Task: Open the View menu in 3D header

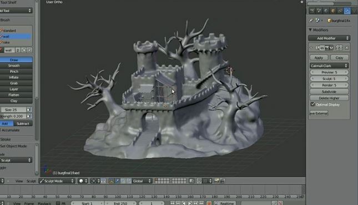Action: 19,181
